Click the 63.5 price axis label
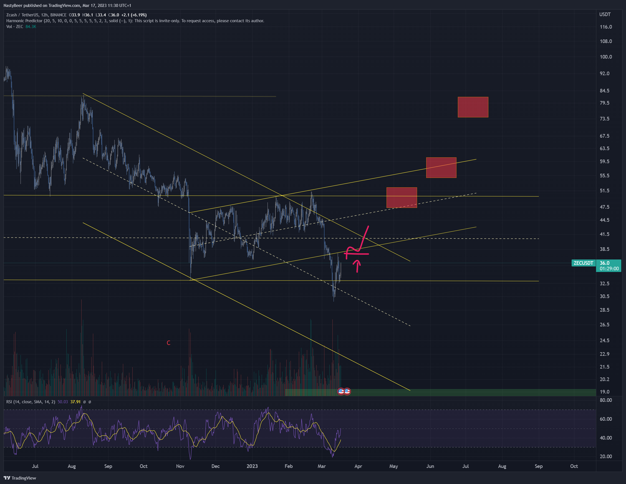Viewport: 626px width, 484px height. point(605,148)
